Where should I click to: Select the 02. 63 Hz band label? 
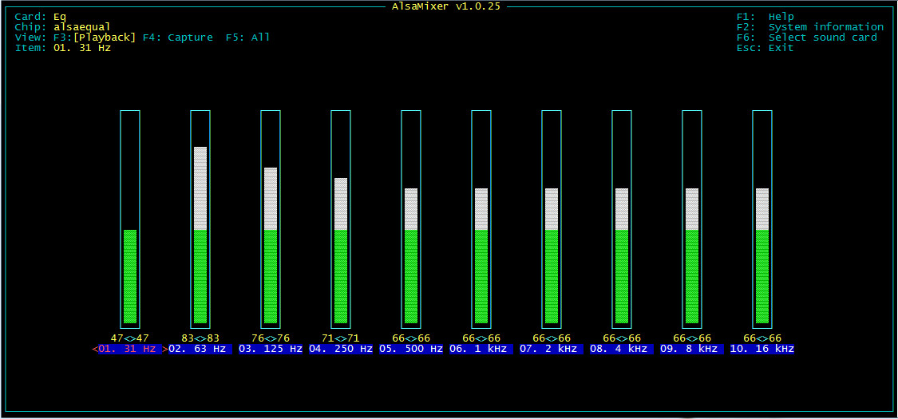200,349
